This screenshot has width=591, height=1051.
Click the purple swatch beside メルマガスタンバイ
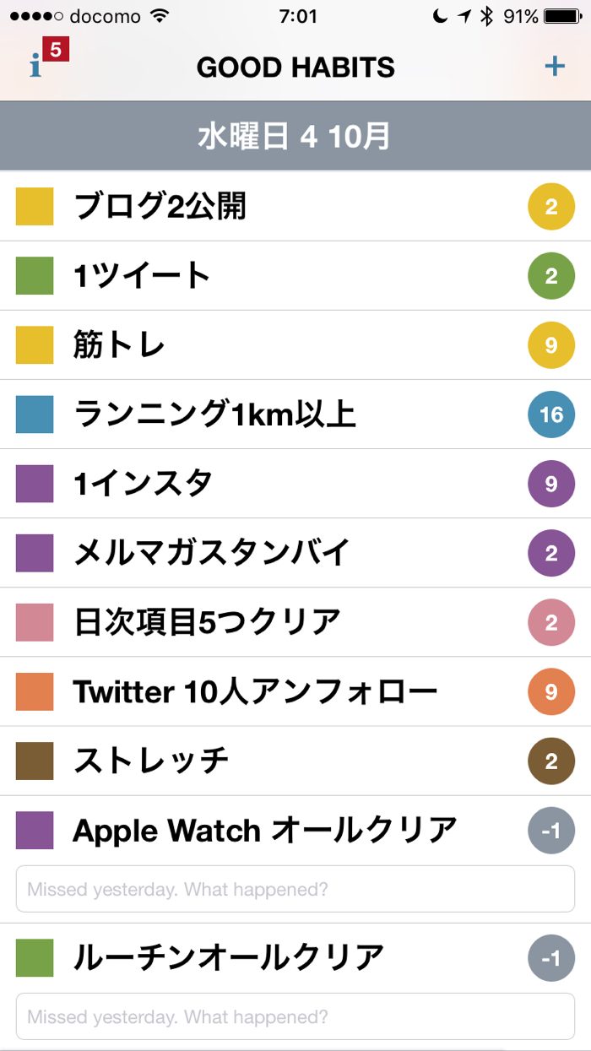[35, 553]
